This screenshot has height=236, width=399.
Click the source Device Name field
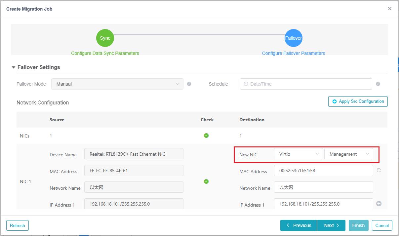pyautogui.click(x=134, y=154)
